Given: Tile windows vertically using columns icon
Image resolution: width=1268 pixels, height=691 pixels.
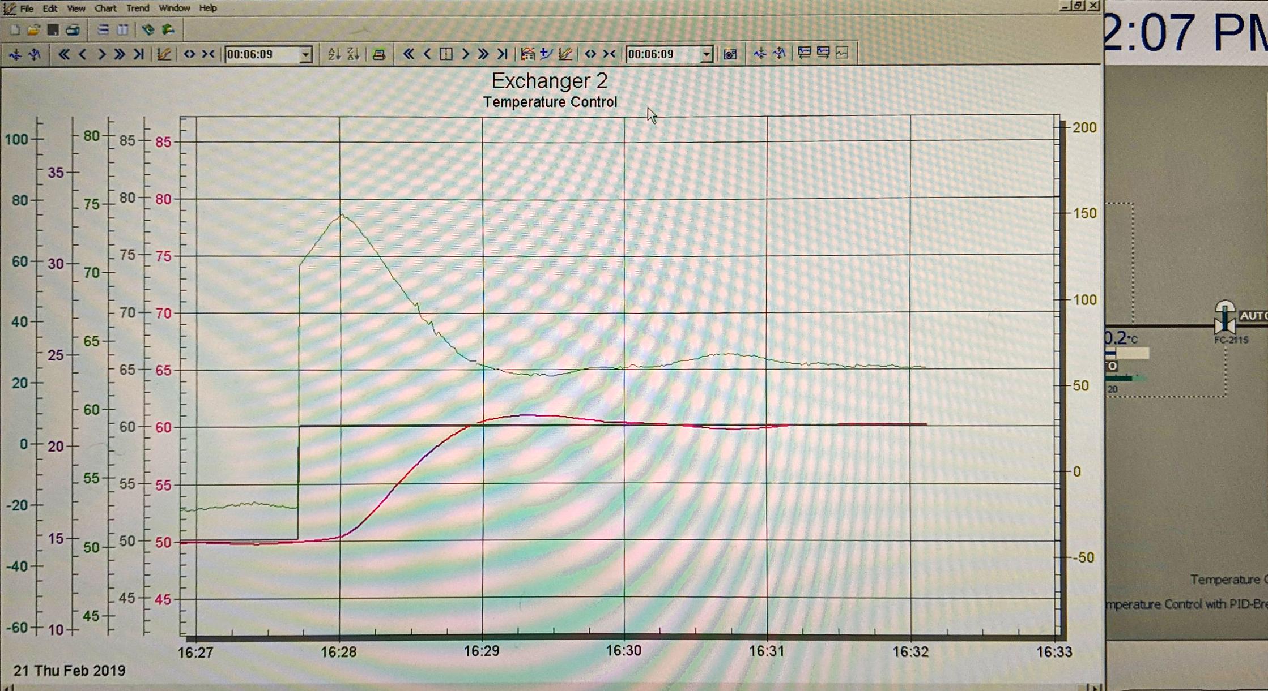Looking at the screenshot, I should point(122,30).
